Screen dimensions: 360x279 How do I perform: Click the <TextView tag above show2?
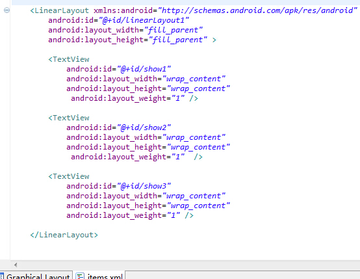point(69,118)
